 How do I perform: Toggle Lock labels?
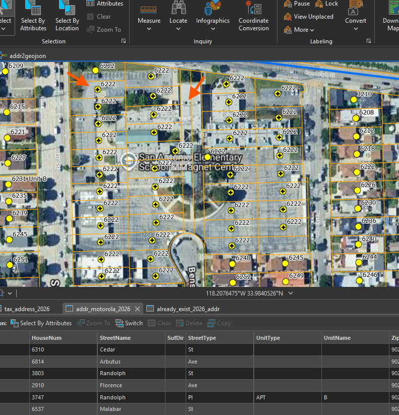tap(326, 4)
